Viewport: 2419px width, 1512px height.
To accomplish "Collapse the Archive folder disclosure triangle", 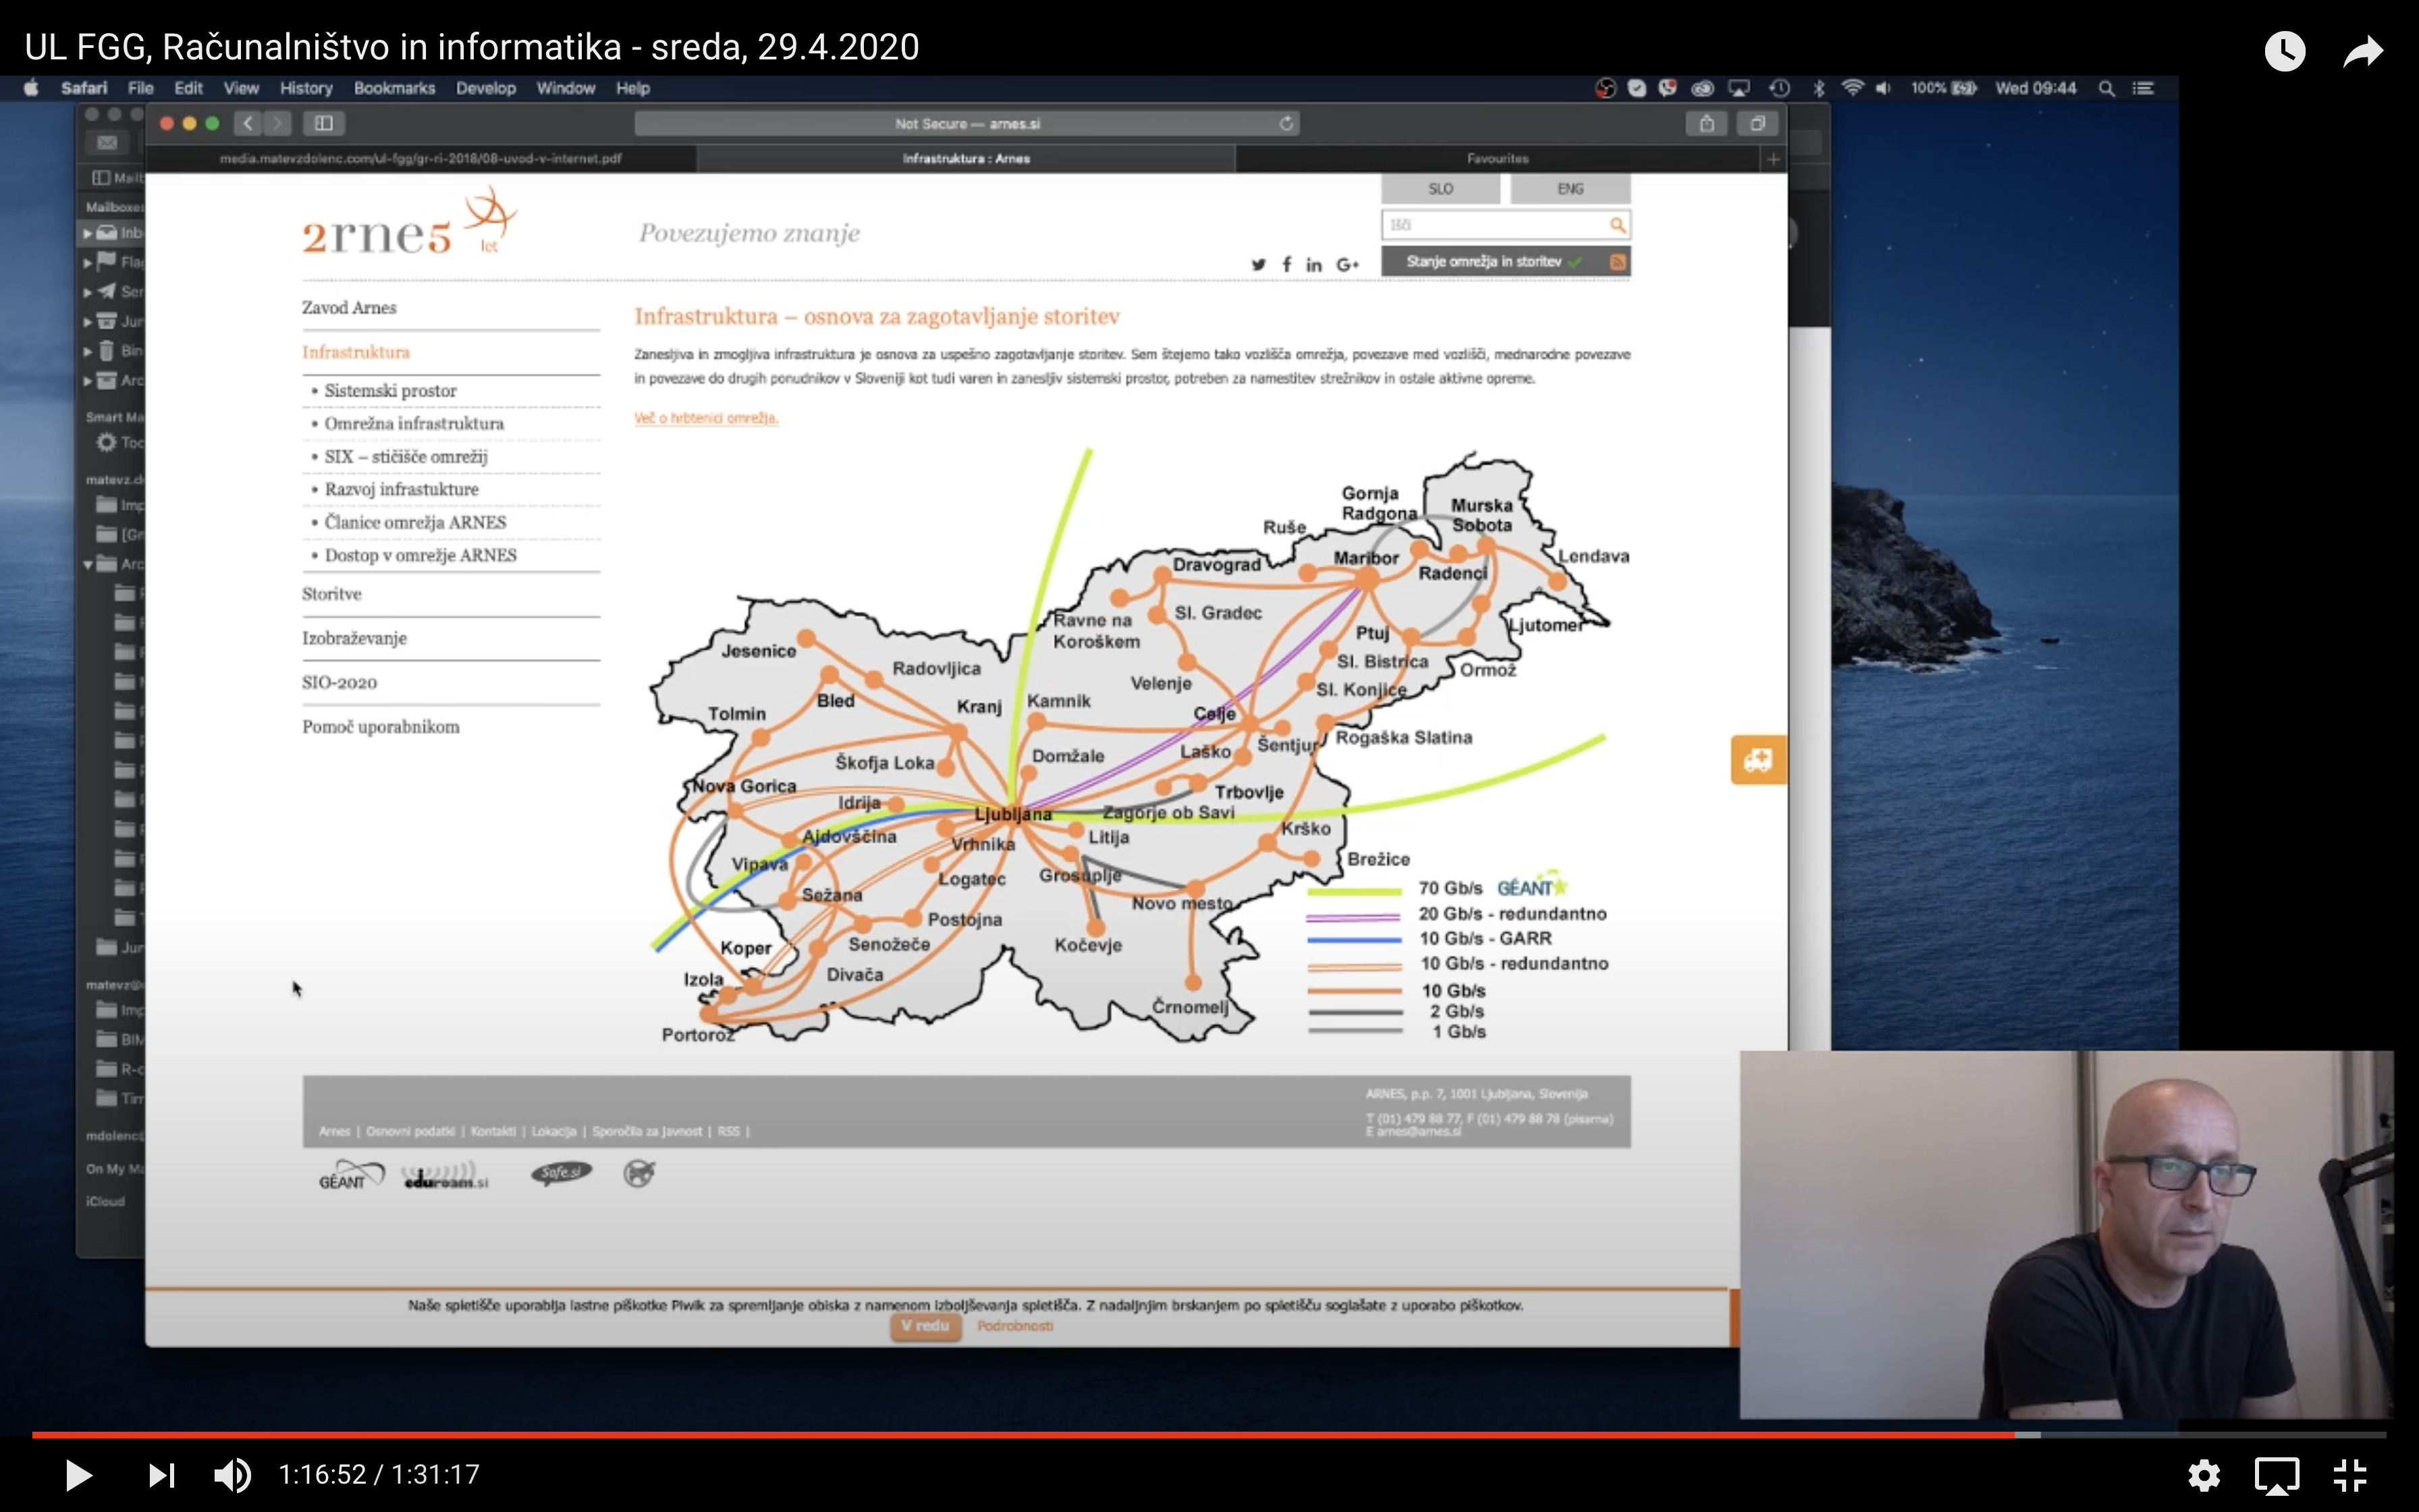I will click(88, 564).
